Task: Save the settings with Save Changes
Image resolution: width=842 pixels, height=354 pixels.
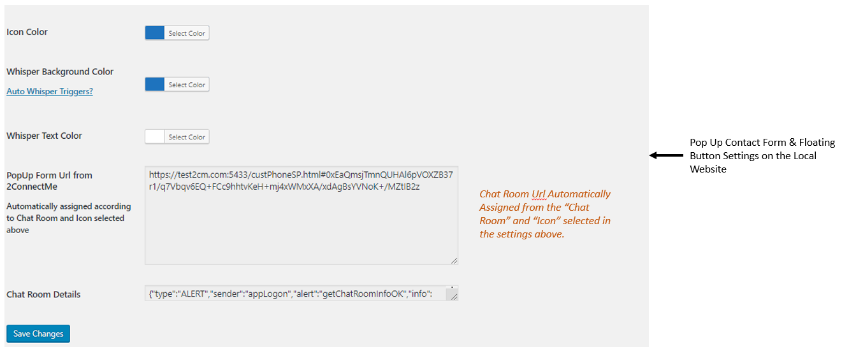Action: pos(38,334)
